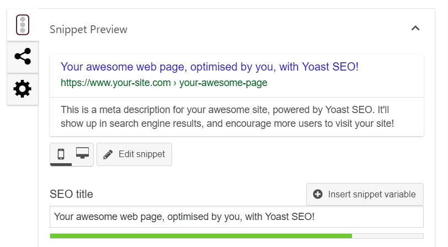Click the unfilled end of title progress bar

388,236
